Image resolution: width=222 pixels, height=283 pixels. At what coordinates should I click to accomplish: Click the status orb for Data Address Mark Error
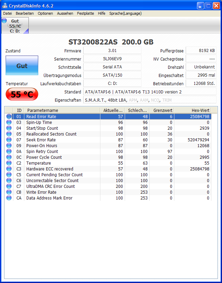(9, 198)
